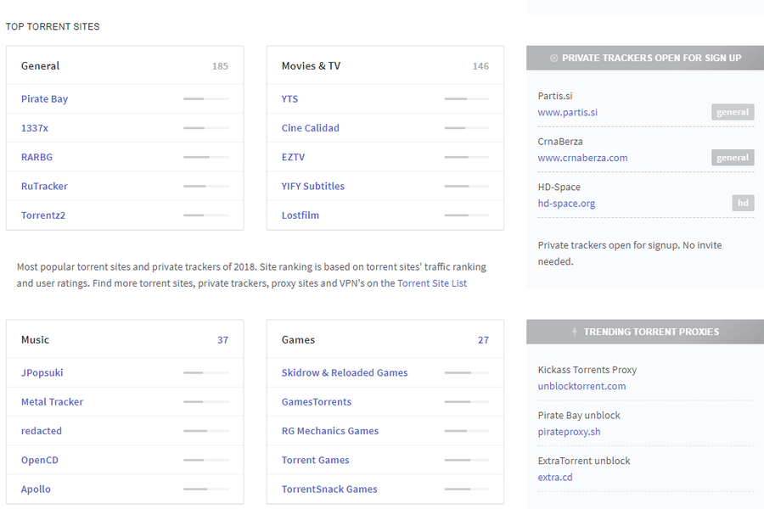The height and width of the screenshot is (509, 764).
Task: Click the lightning icon beside Trending Torrent Proxies
Action: pyautogui.click(x=575, y=332)
